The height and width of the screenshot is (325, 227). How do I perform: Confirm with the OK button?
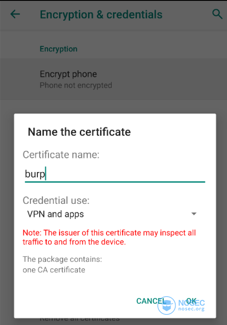[191, 301]
